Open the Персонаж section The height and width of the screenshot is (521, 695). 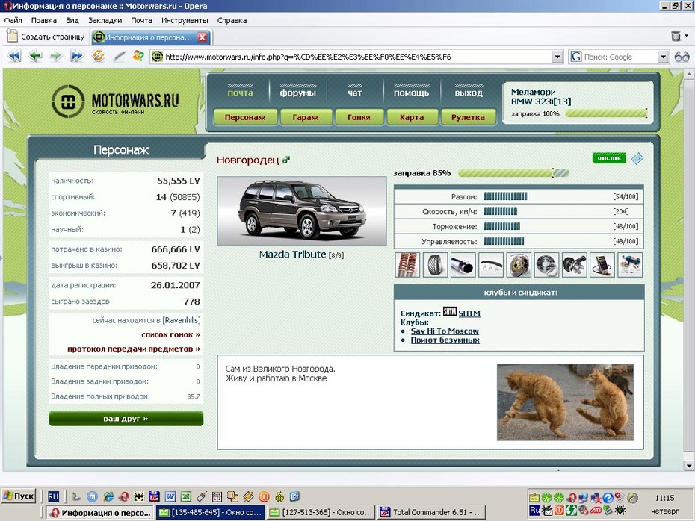(245, 117)
